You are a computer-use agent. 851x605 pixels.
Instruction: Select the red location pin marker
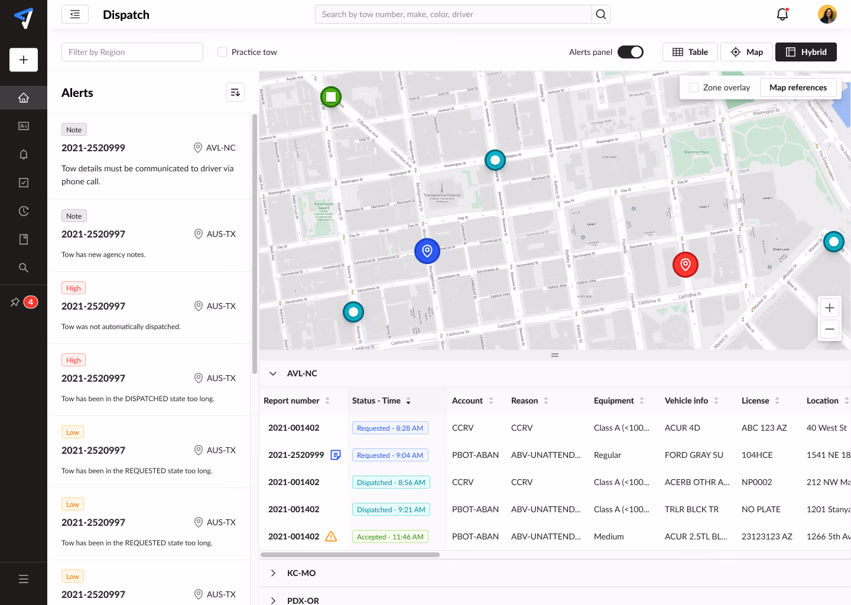[686, 265]
